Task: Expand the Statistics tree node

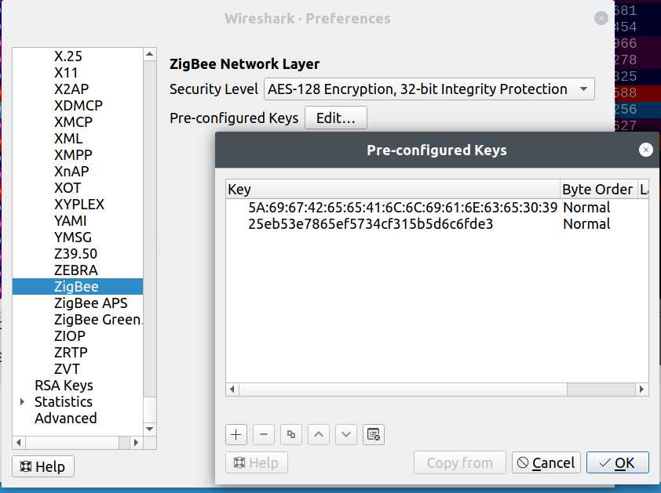Action: coord(22,402)
